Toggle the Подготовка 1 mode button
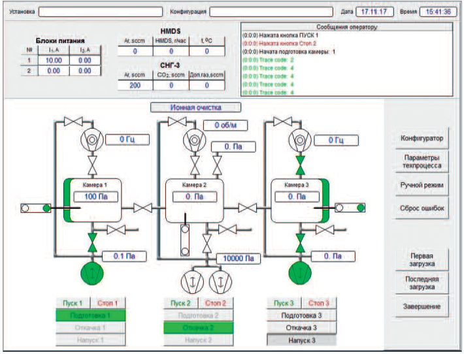 coord(91,315)
